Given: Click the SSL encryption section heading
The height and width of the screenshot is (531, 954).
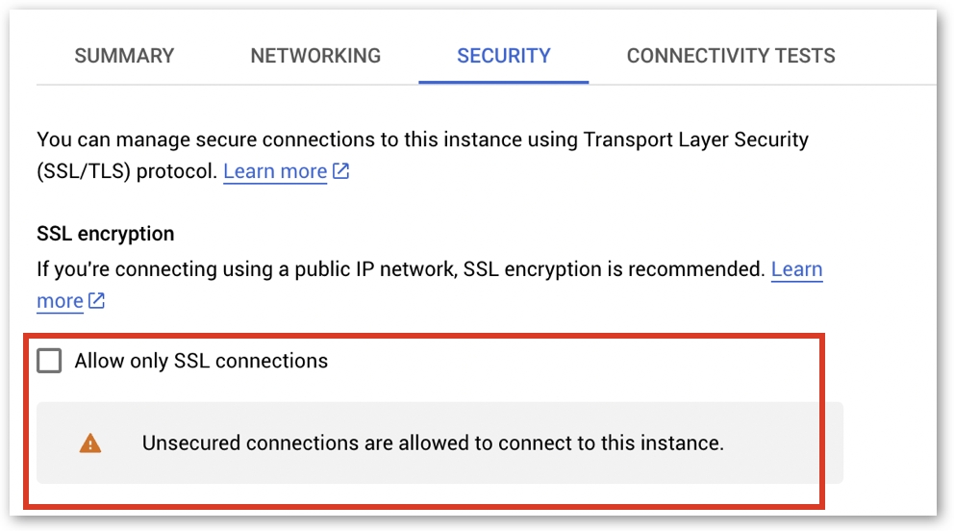Looking at the screenshot, I should [106, 234].
